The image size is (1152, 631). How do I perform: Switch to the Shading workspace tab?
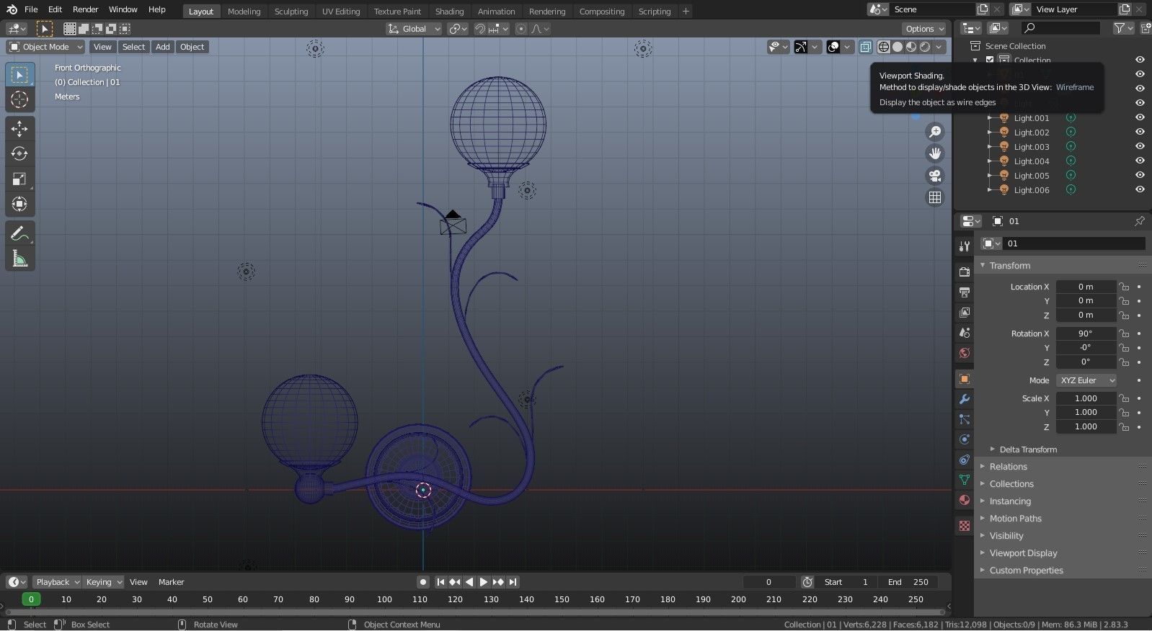coord(449,12)
